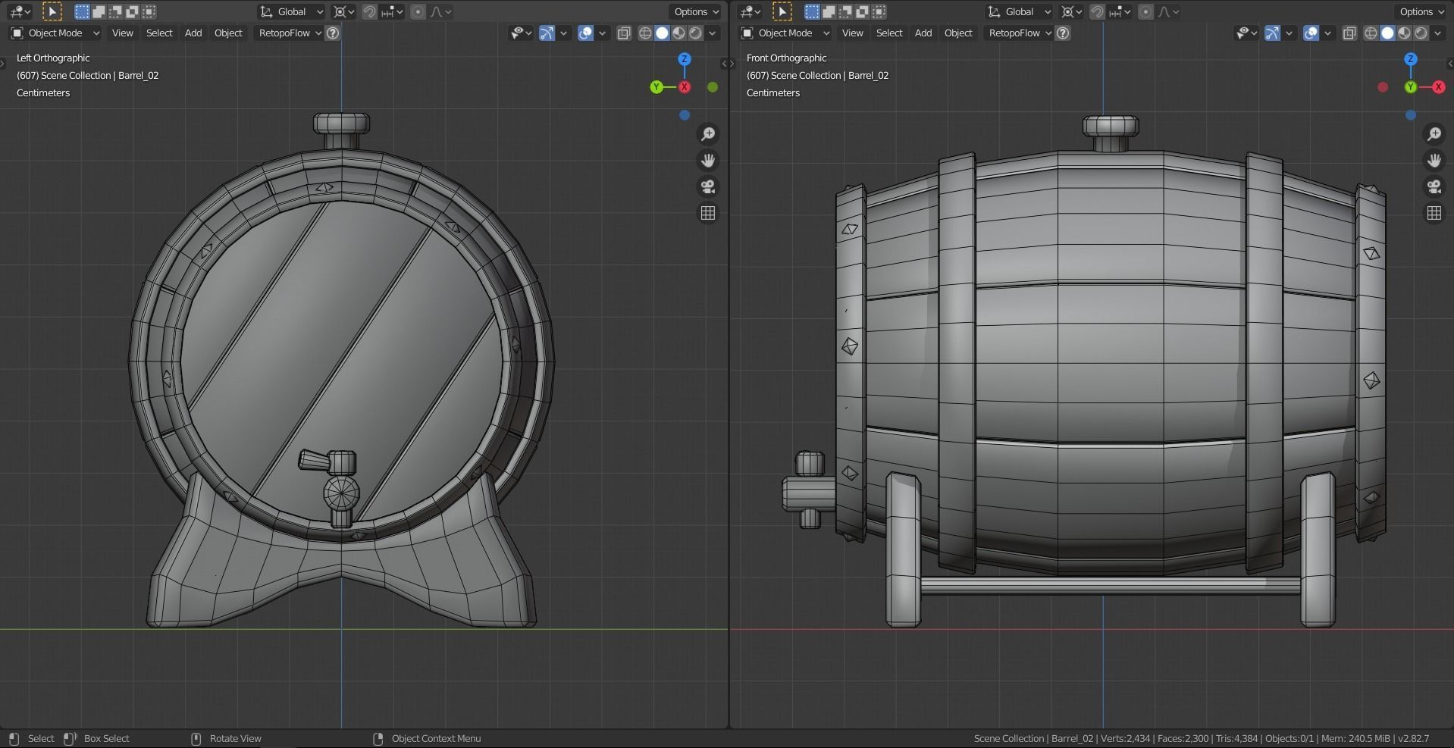
Task: Set selection mode to extend in left viewport
Action: (99, 11)
